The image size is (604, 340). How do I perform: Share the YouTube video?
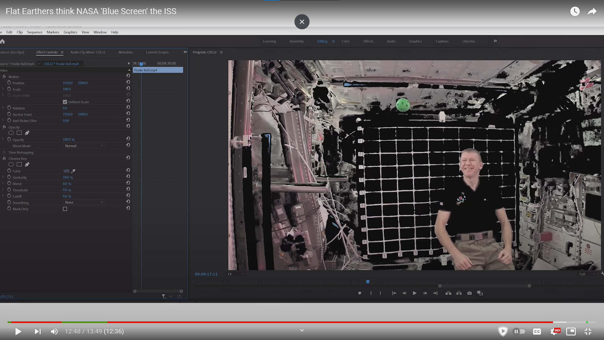click(x=592, y=12)
